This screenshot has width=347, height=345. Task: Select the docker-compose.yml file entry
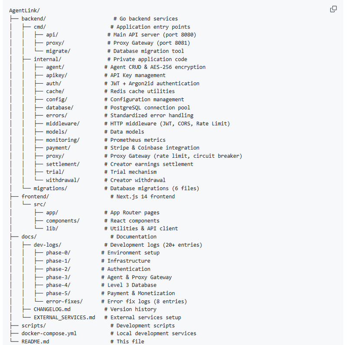(49, 333)
